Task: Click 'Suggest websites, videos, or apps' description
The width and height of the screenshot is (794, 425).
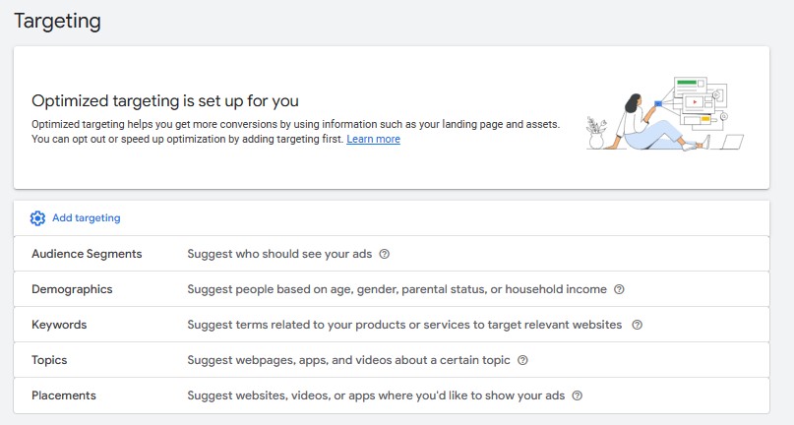Action: (x=376, y=395)
